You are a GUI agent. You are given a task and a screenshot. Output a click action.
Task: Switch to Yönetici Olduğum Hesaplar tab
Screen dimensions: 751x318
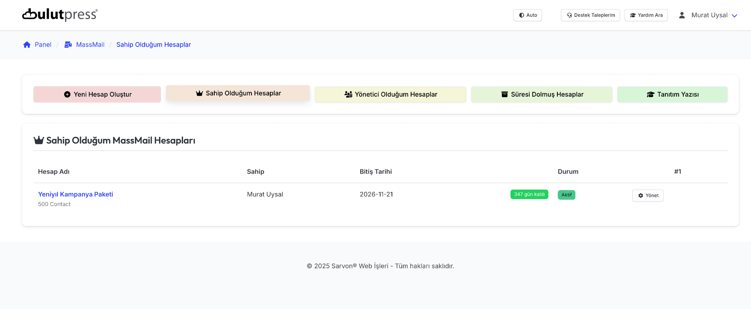pyautogui.click(x=390, y=94)
